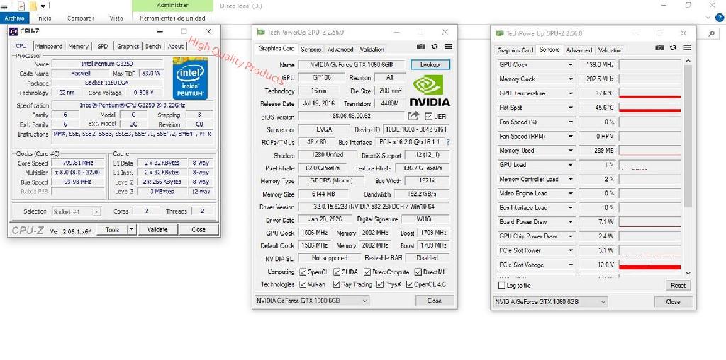Click the Intel Pentium logo in CPU-Z

tap(190, 78)
